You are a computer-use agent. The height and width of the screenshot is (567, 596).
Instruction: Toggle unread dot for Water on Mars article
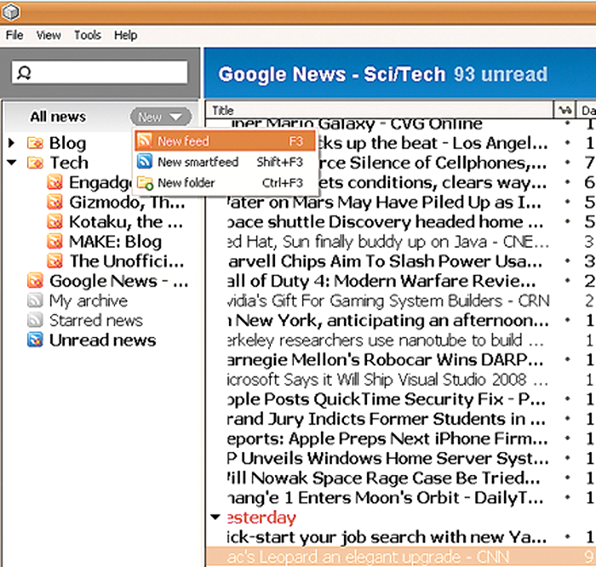tap(567, 202)
